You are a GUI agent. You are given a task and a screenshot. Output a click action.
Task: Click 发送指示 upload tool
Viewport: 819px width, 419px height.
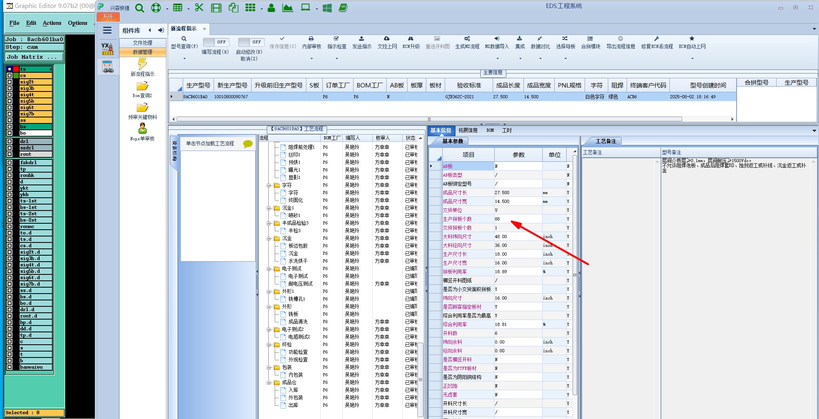tap(362, 43)
